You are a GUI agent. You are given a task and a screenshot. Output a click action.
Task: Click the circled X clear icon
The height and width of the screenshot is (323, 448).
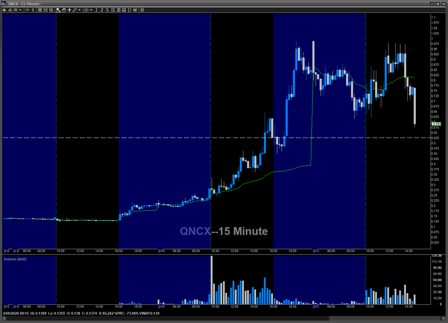coord(142,10)
